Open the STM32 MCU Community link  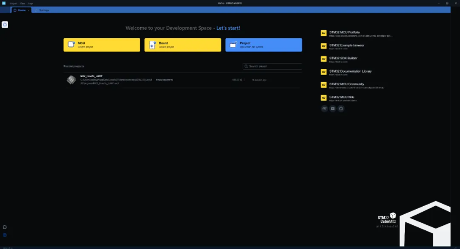point(347,84)
